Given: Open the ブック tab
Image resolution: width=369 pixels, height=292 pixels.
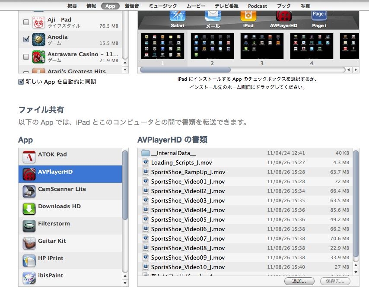Looking at the screenshot, I should (284, 6).
